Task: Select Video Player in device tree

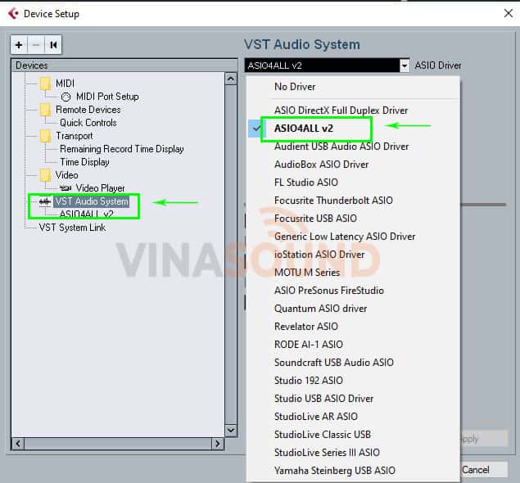Action: tap(100, 188)
